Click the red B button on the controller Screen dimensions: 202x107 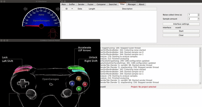point(85,84)
